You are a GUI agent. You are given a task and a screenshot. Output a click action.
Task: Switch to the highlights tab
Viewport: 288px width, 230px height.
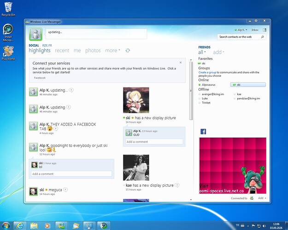click(40, 51)
